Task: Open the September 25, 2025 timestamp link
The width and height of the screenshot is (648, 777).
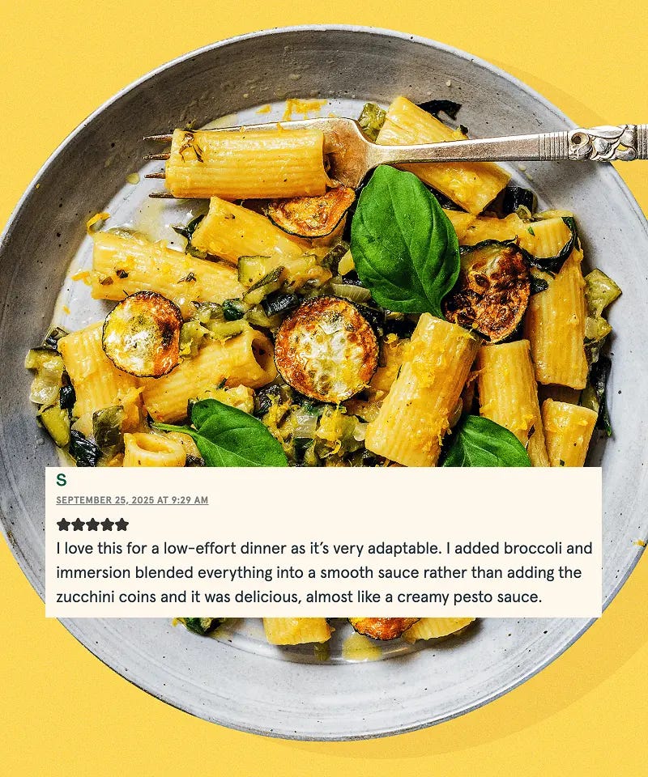Action: (x=132, y=500)
